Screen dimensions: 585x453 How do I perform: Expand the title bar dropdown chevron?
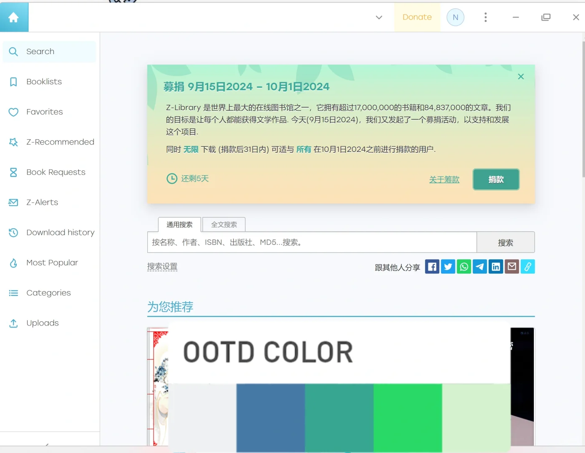click(379, 17)
